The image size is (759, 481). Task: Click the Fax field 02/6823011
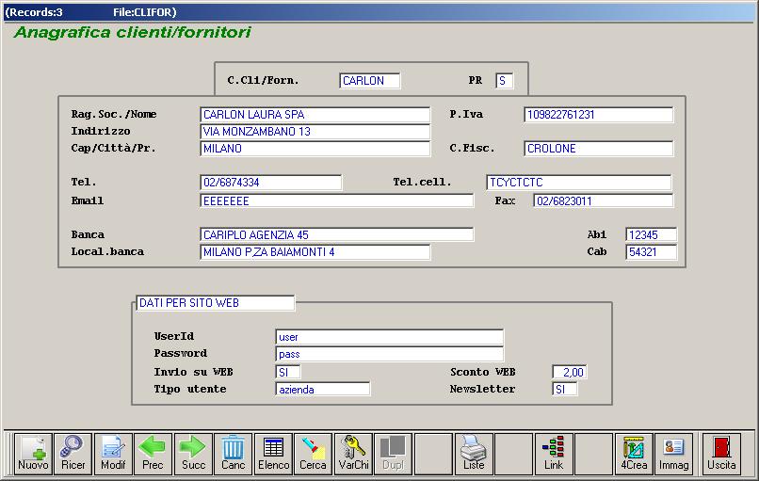(x=603, y=200)
